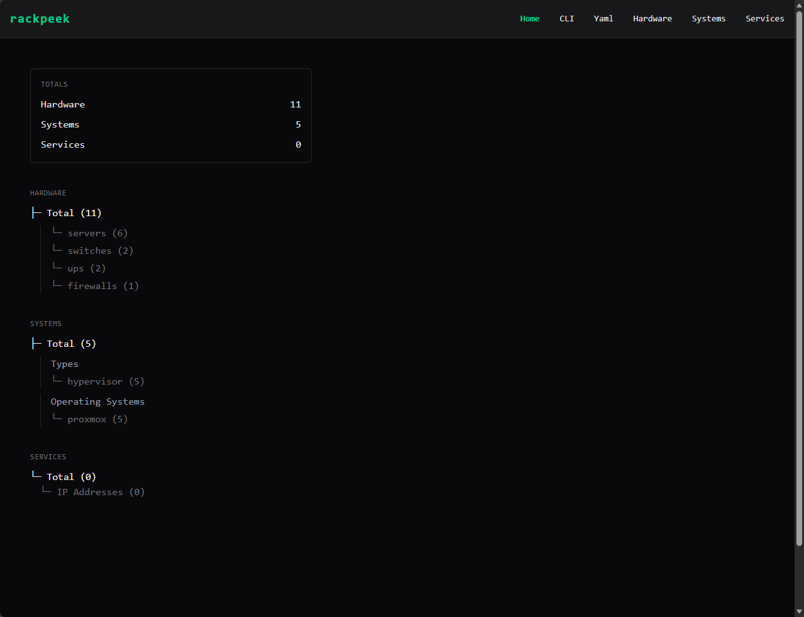Click the Hardware row in Totals
Viewport: 804px width, 617px height.
point(170,104)
